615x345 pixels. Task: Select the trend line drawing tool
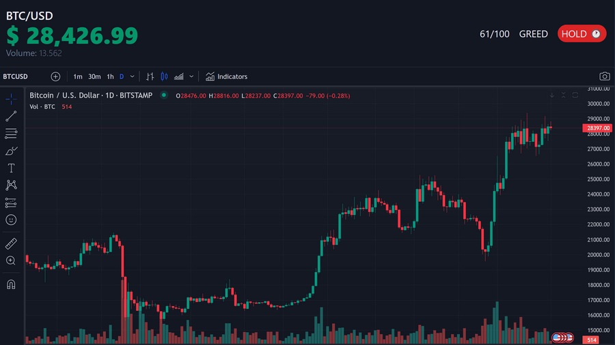tap(11, 116)
